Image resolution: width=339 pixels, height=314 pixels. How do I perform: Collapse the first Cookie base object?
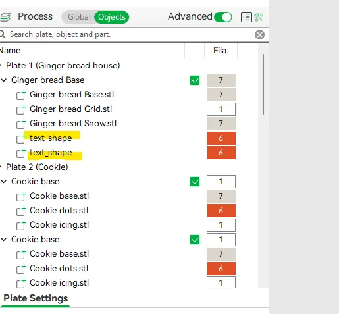click(4, 182)
